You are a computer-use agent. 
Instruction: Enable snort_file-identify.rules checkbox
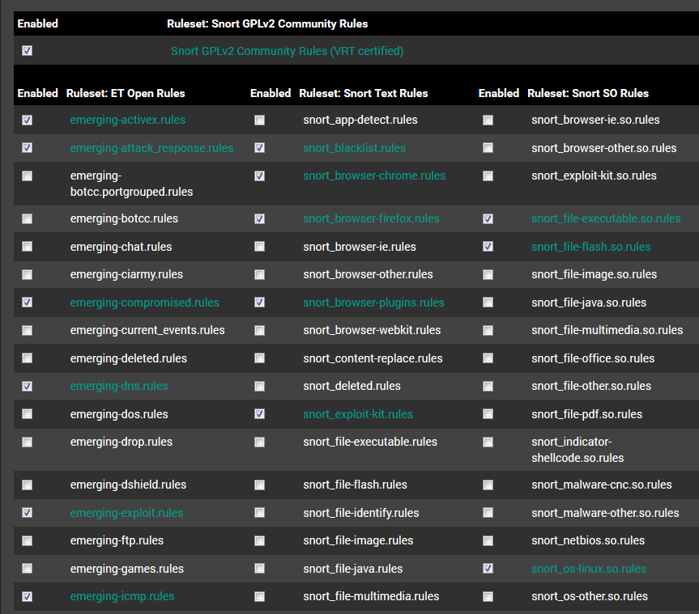259,513
